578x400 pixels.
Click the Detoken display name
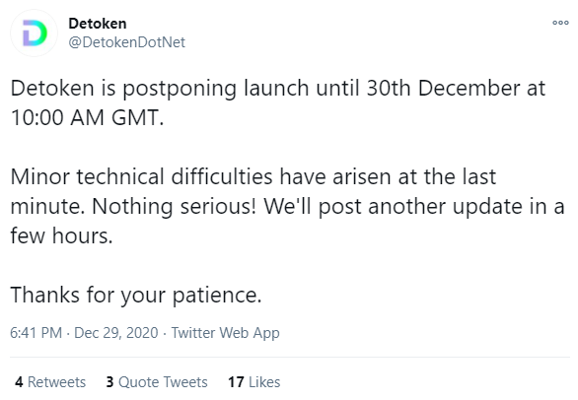[x=98, y=24]
